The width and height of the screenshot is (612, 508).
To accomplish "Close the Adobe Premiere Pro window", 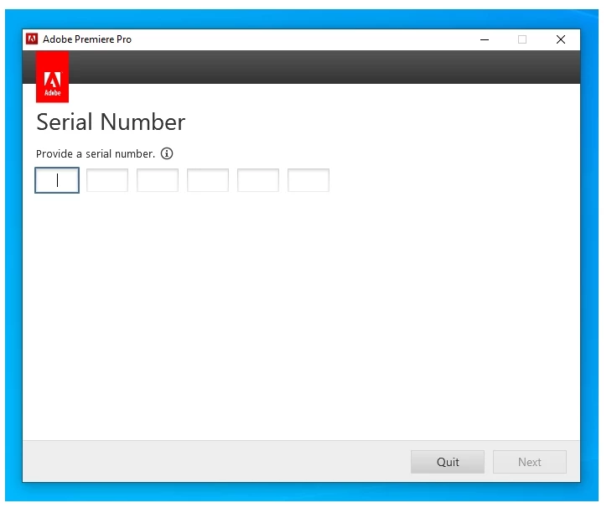I will click(x=561, y=39).
